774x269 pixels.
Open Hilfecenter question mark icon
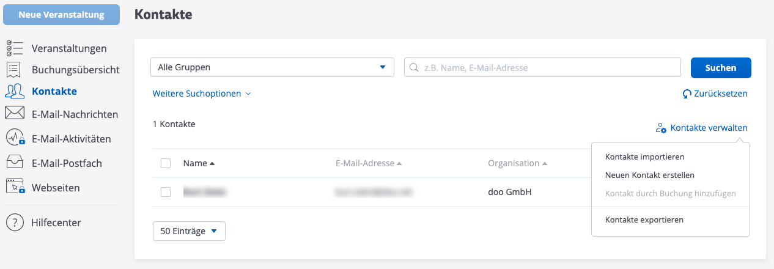[x=14, y=223]
